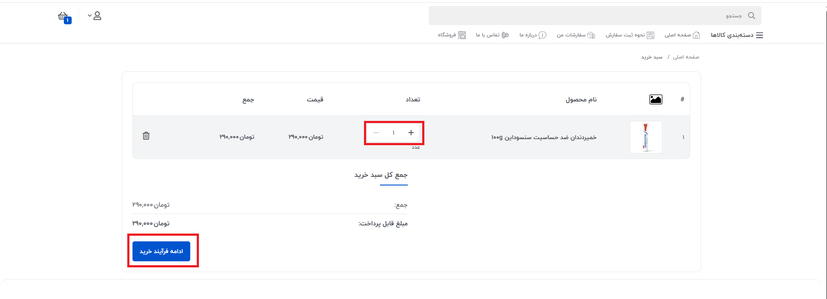Decrease quantity with minus button

click(376, 133)
